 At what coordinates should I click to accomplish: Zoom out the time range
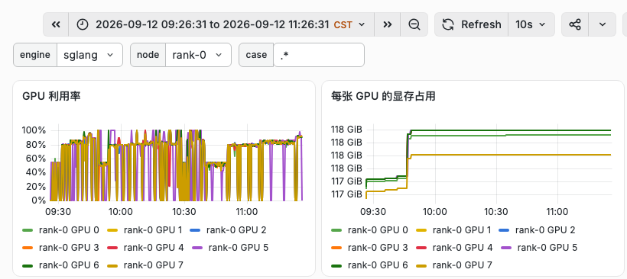(x=414, y=24)
